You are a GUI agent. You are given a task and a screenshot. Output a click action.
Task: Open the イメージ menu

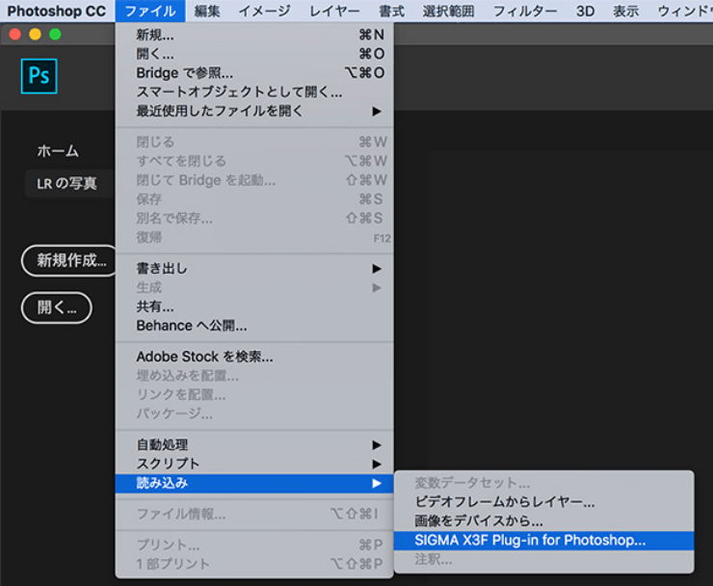(x=265, y=11)
